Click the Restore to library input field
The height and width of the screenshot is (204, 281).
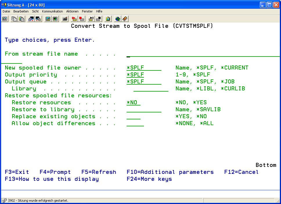(144, 110)
